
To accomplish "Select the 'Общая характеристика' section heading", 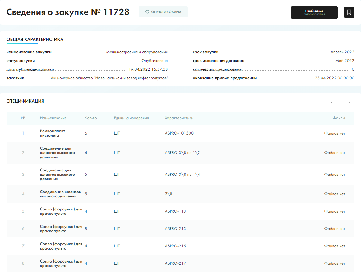I will 35,39.
